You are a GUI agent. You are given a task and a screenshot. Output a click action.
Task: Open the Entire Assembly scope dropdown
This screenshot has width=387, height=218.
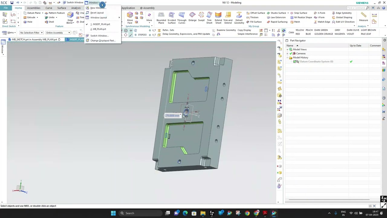pos(58,33)
